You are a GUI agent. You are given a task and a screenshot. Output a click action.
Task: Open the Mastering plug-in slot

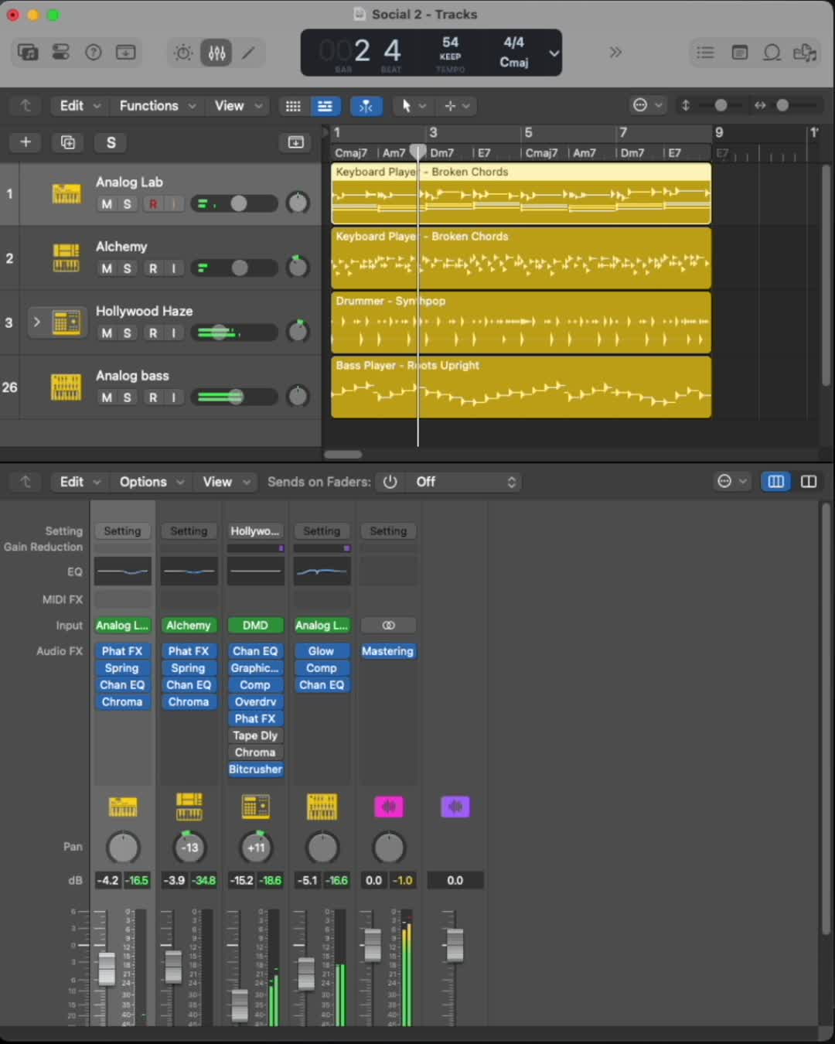click(x=388, y=651)
